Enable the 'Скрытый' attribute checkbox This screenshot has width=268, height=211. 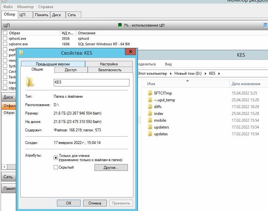[56, 167]
